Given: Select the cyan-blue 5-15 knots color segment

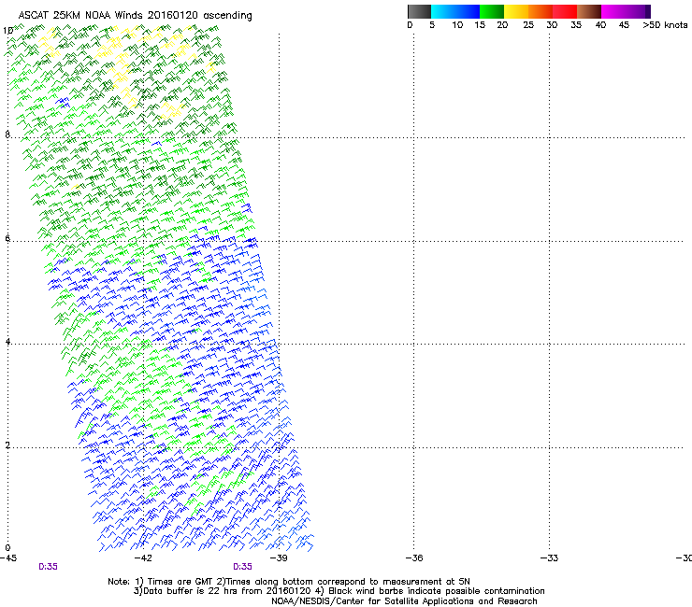Looking at the screenshot, I should (455, 11).
